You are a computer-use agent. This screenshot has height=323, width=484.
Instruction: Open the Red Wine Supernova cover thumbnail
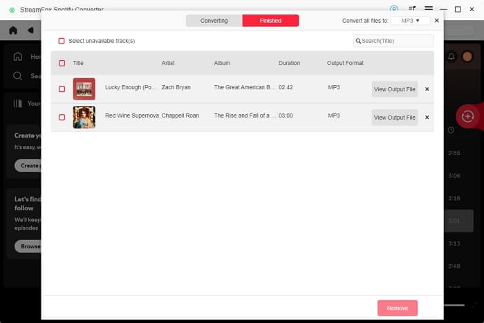point(84,118)
